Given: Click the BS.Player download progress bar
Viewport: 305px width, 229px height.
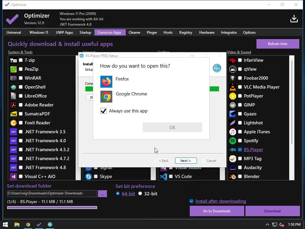Looking at the screenshot, I should [52, 208].
